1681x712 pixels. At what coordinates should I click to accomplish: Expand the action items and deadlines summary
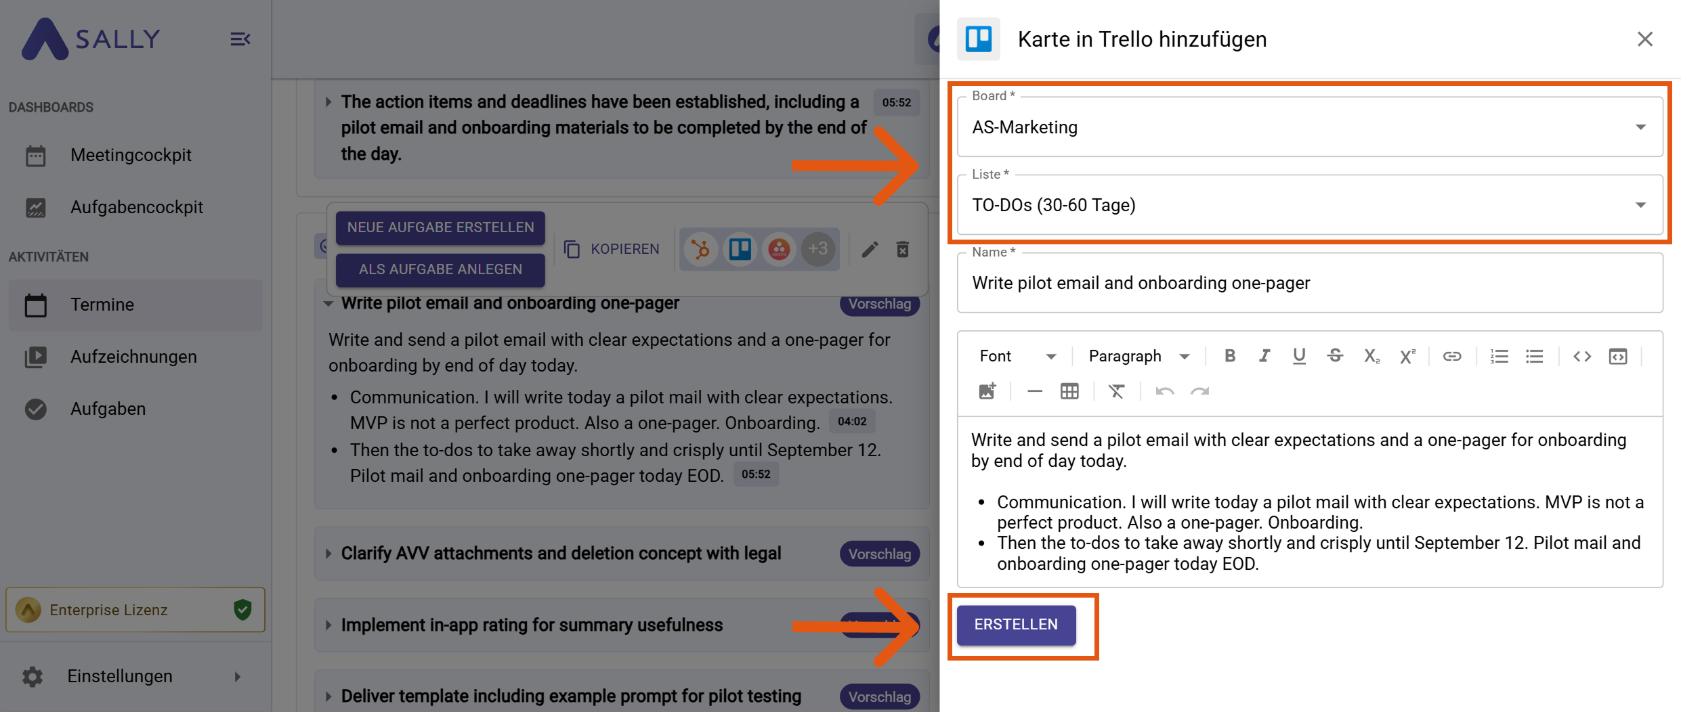tap(328, 102)
